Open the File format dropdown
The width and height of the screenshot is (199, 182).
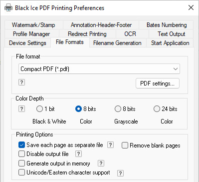tap(99, 69)
